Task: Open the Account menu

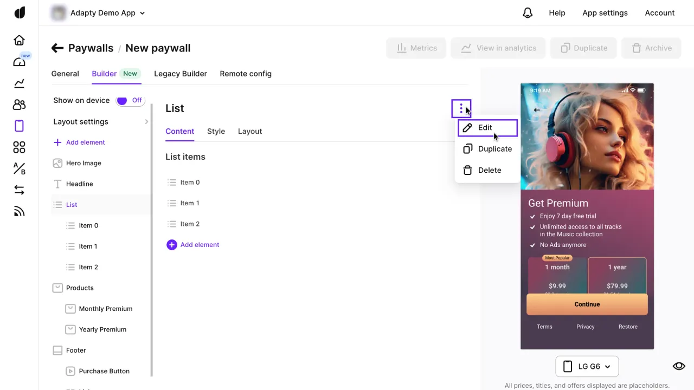Action: point(660,13)
